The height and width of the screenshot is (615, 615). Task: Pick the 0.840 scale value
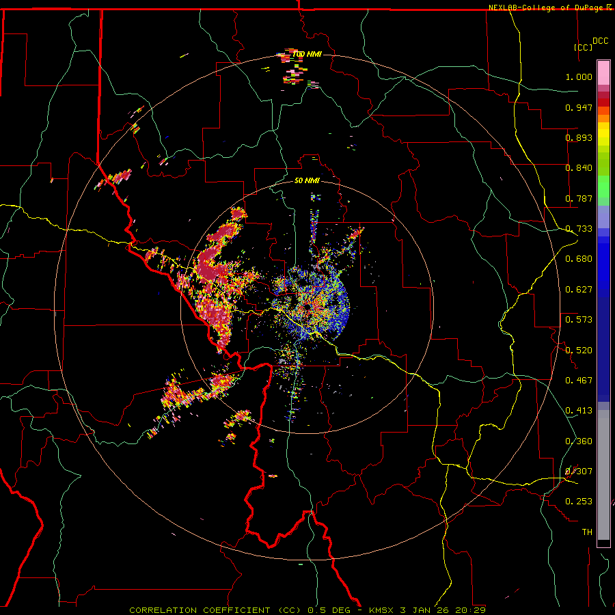[579, 168]
